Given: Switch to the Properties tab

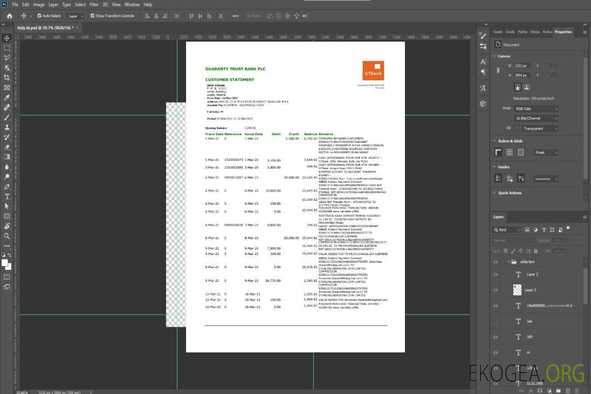Looking at the screenshot, I should 563,32.
